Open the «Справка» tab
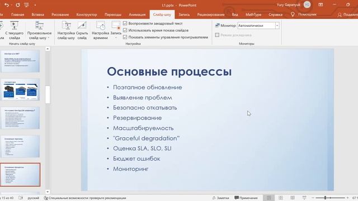This screenshot has height=201, width=358. point(275,15)
